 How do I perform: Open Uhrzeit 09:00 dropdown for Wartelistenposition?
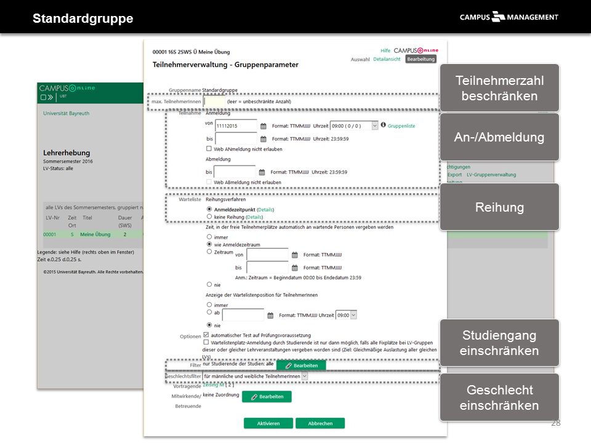tap(346, 315)
